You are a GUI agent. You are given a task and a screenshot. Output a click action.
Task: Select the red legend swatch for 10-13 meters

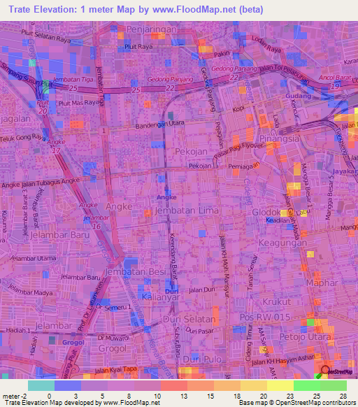point(174,385)
